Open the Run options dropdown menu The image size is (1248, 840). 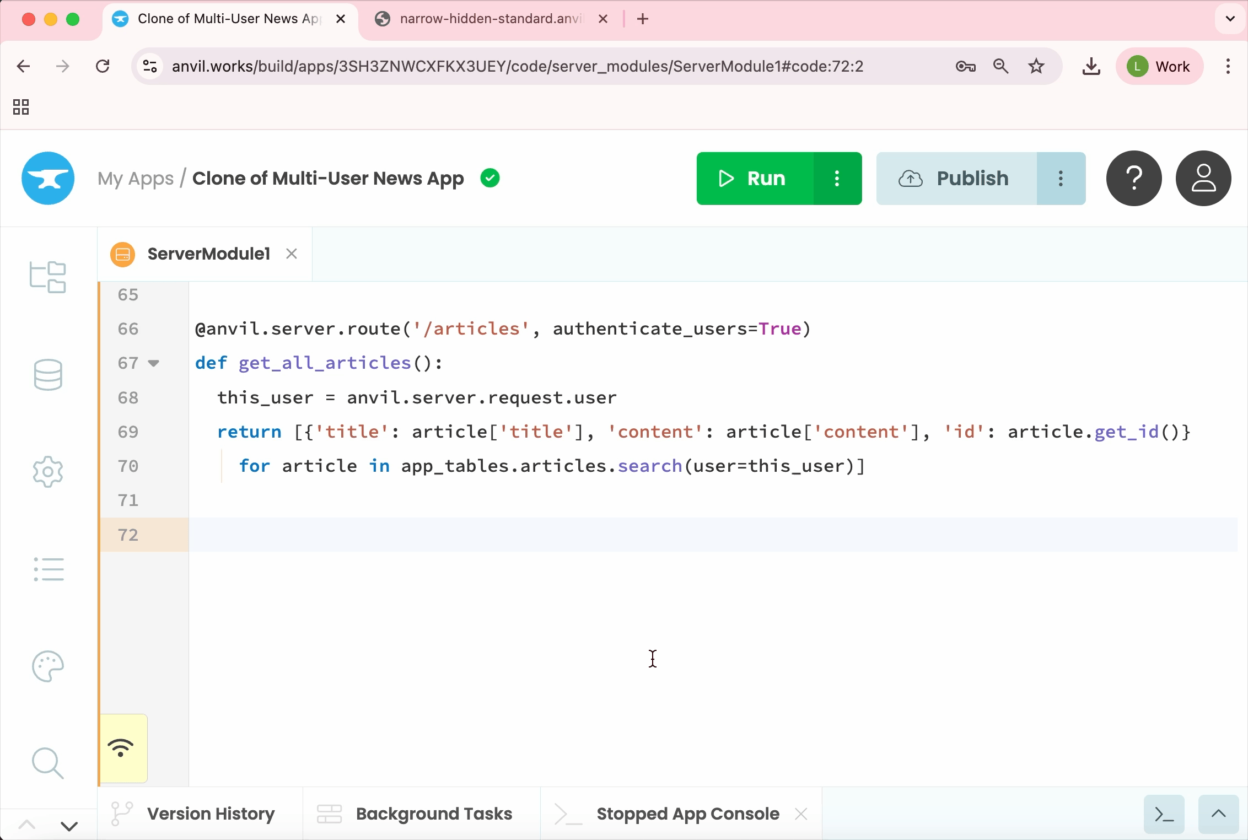click(x=837, y=179)
